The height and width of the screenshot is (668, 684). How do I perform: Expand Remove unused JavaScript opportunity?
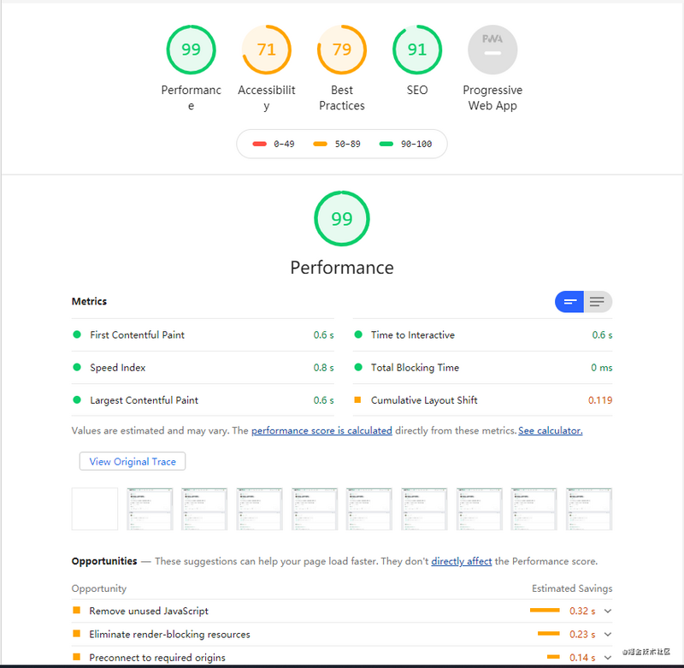[608, 611]
